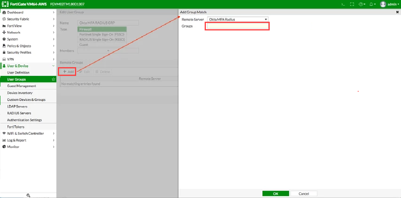Select FortiTokens in sidebar

click(16, 127)
